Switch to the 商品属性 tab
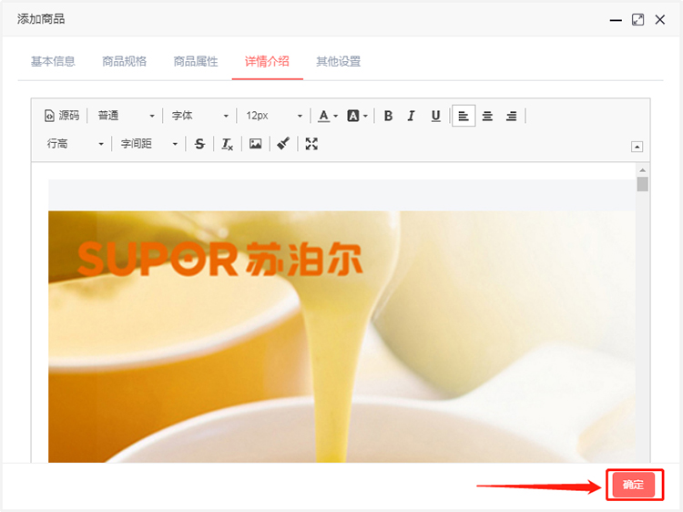The width and height of the screenshot is (683, 512). click(x=196, y=61)
